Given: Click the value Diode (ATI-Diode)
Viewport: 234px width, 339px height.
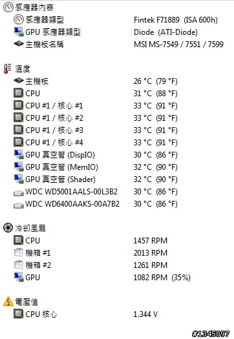Looking at the screenshot, I should (x=165, y=32).
